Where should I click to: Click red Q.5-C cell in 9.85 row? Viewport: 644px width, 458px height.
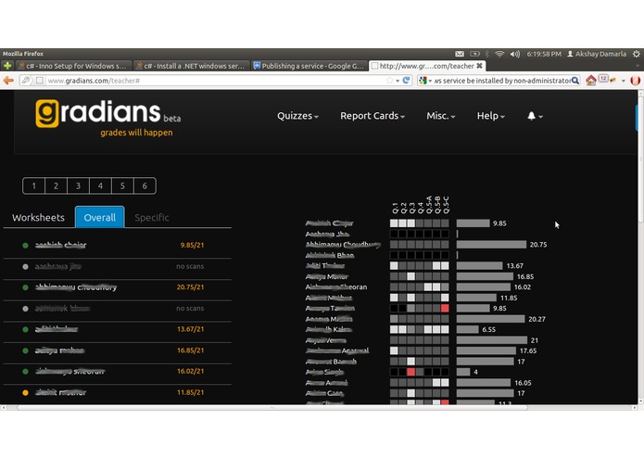coord(445,308)
